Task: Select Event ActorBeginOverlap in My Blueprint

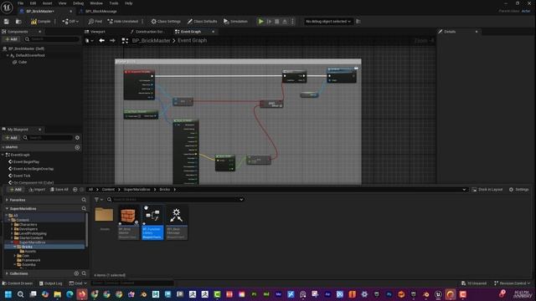Action: click(33, 169)
